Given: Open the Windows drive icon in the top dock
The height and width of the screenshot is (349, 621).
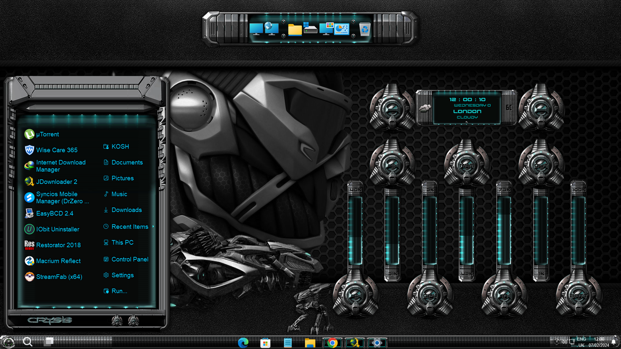Looking at the screenshot, I should pyautogui.click(x=310, y=29).
